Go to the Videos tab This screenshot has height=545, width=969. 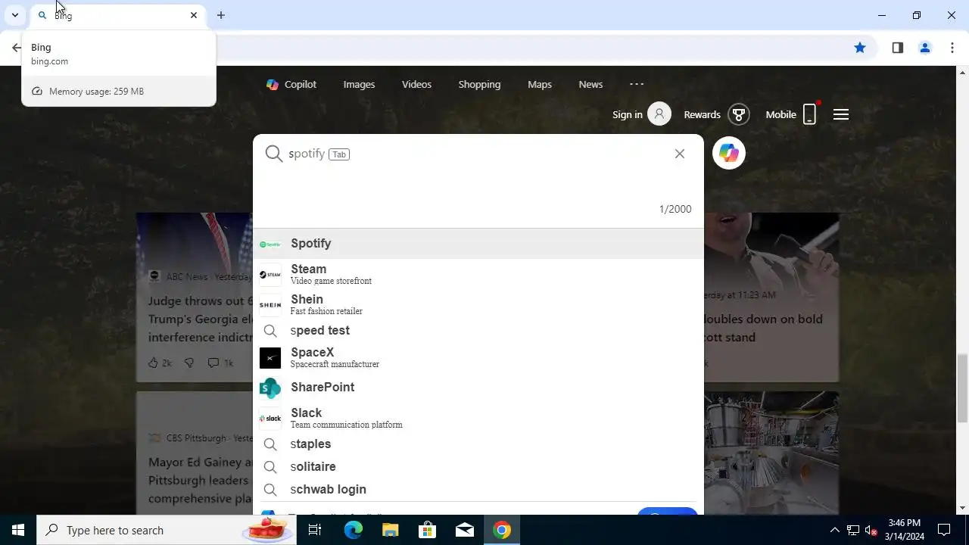tap(416, 84)
